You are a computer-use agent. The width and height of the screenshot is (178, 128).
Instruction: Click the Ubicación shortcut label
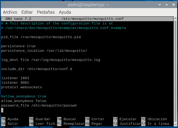157,119
